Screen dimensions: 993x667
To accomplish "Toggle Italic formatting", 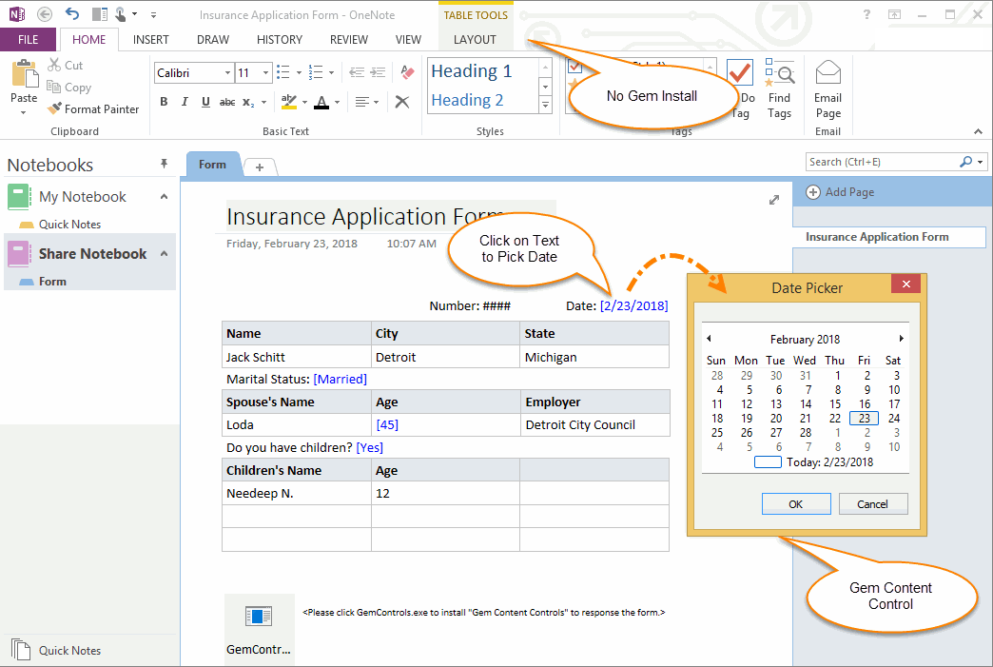I will [185, 102].
